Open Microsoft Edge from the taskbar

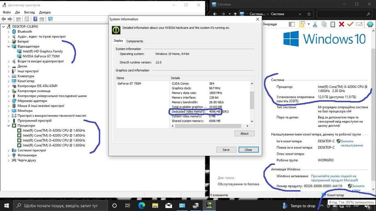[141, 205]
